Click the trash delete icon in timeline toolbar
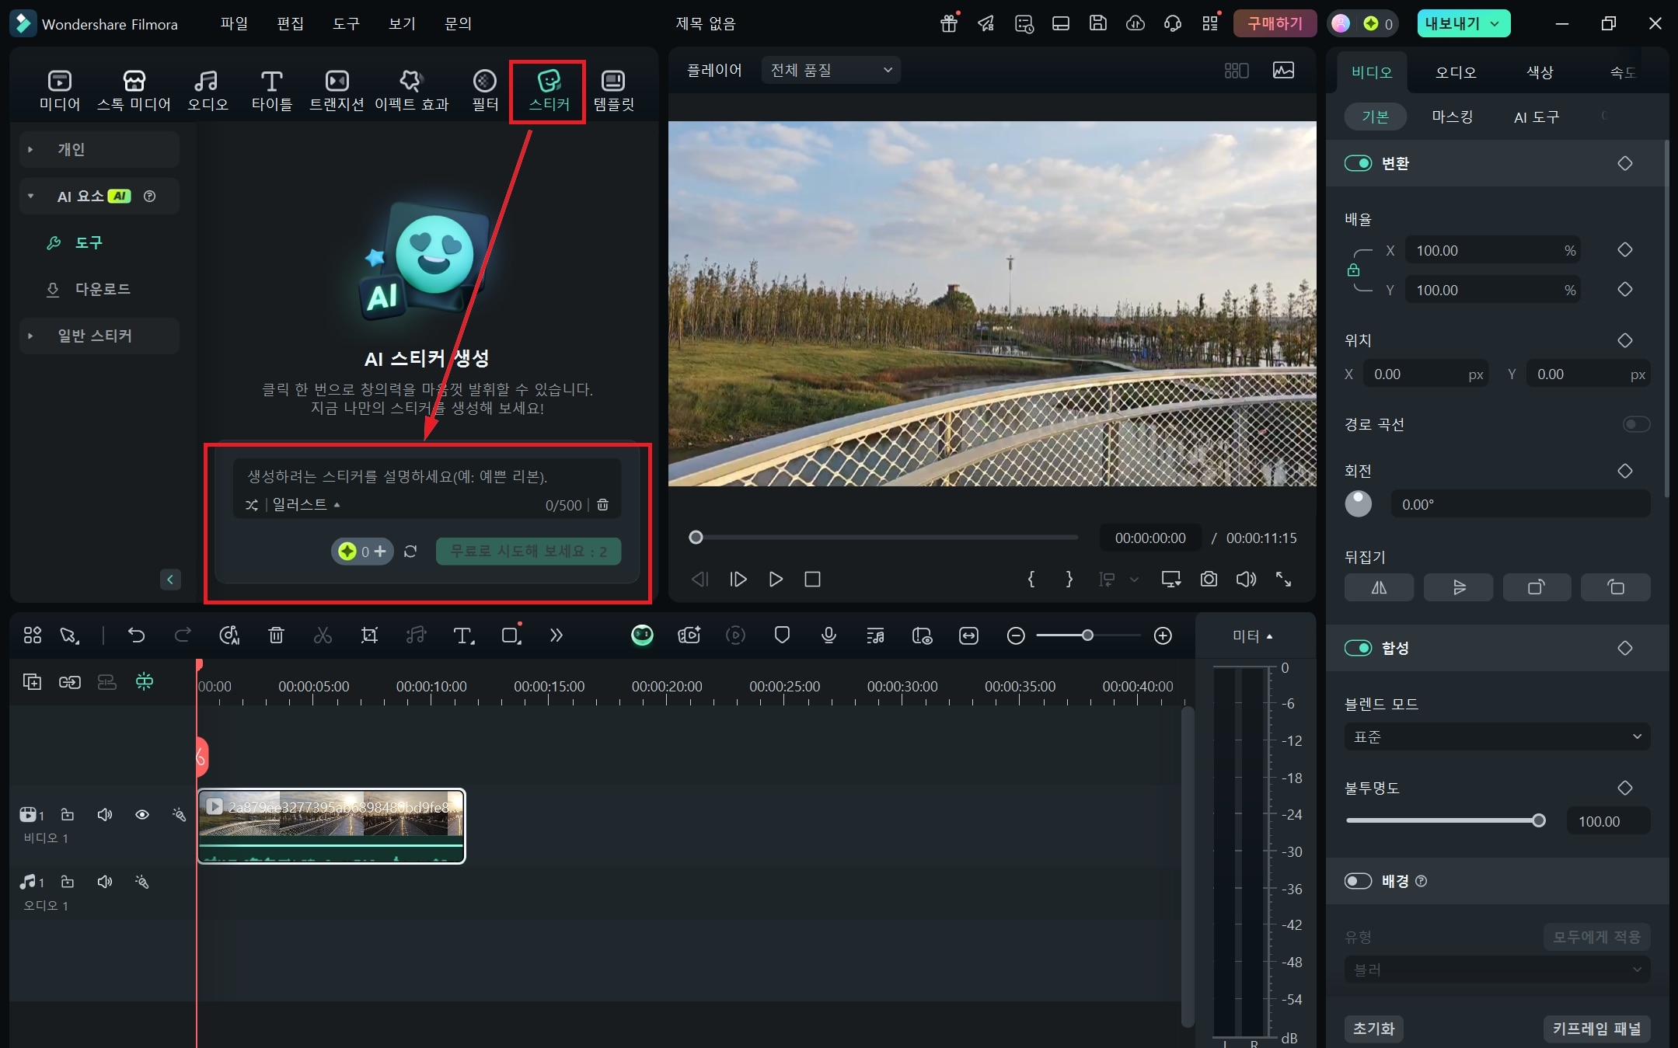The height and width of the screenshot is (1048, 1678). click(276, 635)
